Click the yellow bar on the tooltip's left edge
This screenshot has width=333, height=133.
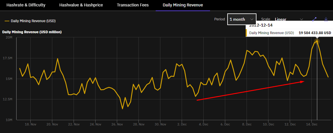click(247, 33)
